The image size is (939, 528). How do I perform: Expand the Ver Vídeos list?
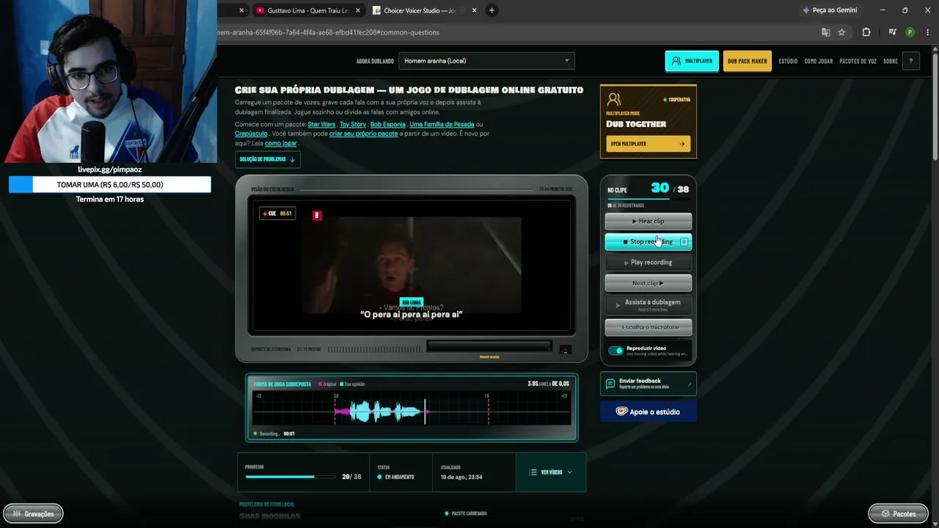pyautogui.click(x=550, y=472)
